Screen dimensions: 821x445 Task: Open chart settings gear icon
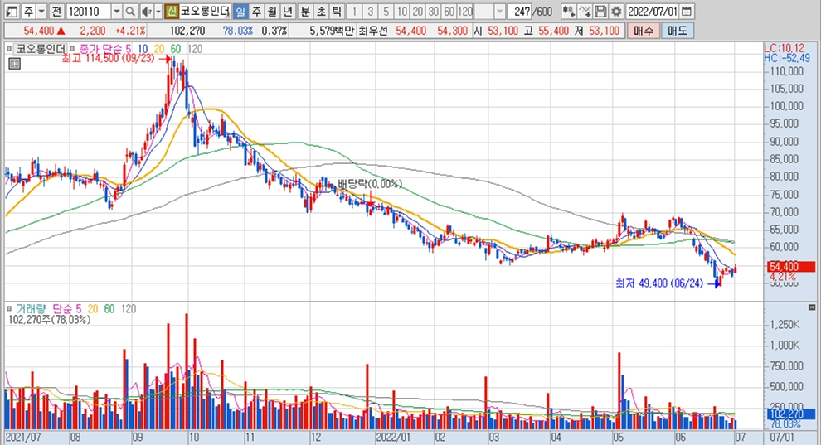click(x=617, y=11)
